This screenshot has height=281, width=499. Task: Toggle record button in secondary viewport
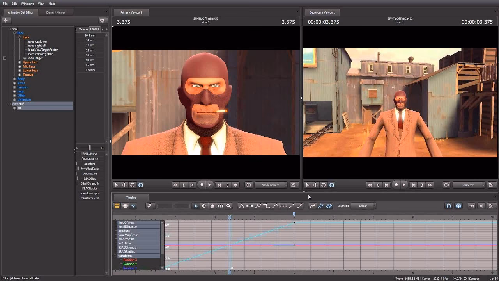point(396,185)
